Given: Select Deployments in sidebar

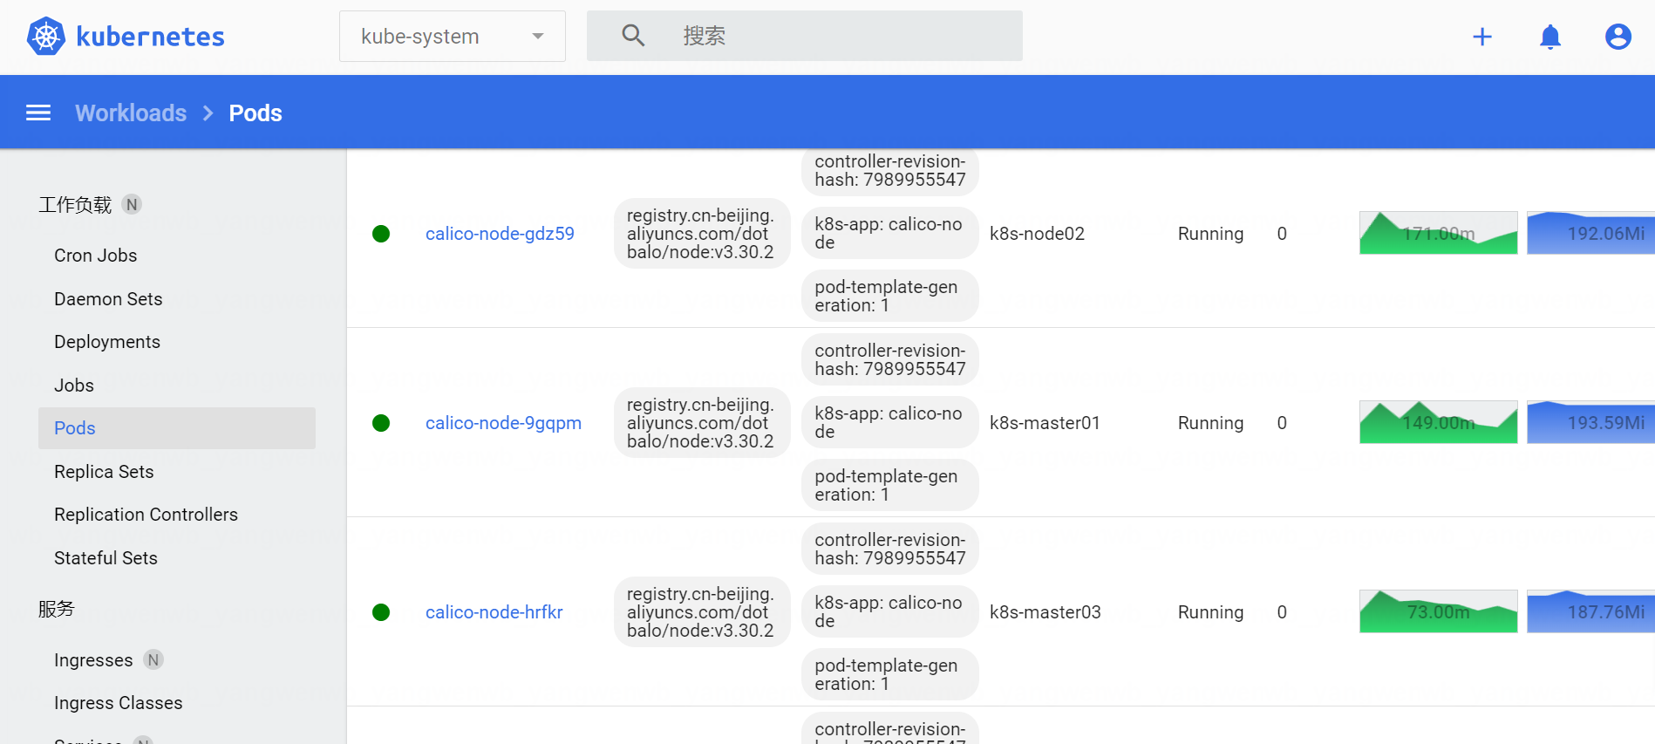Looking at the screenshot, I should pyautogui.click(x=107, y=342).
